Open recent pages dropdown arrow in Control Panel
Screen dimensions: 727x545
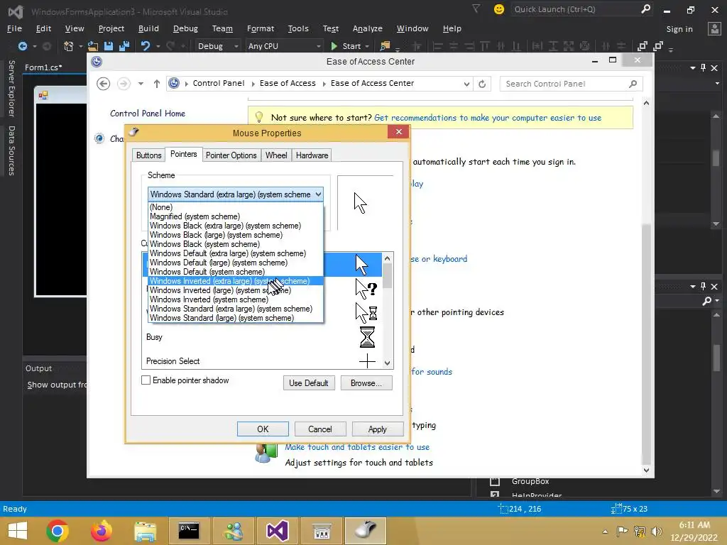(x=141, y=84)
